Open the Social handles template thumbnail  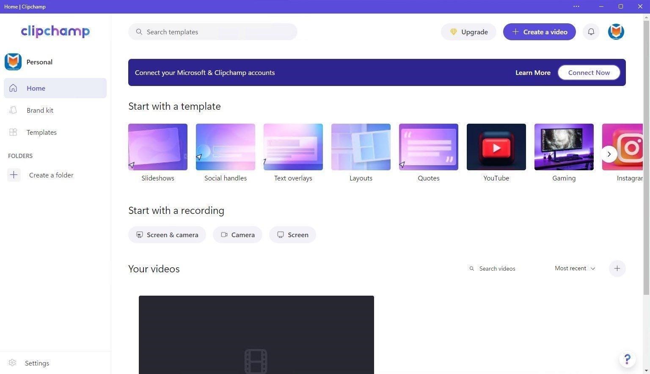coord(226,147)
